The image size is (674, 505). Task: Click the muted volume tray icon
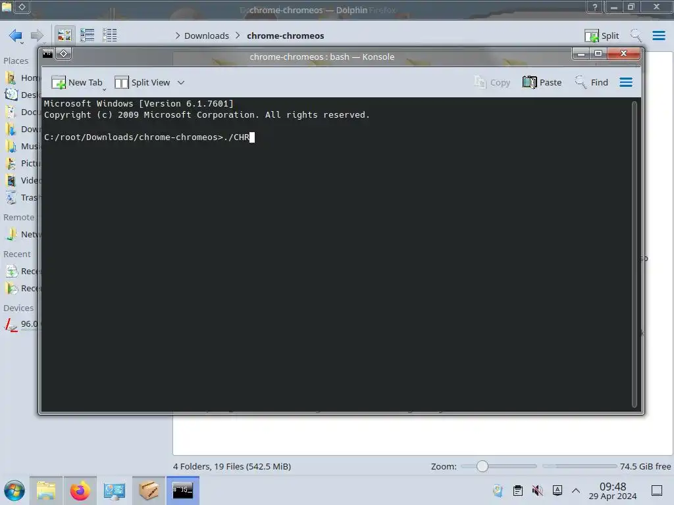537,491
